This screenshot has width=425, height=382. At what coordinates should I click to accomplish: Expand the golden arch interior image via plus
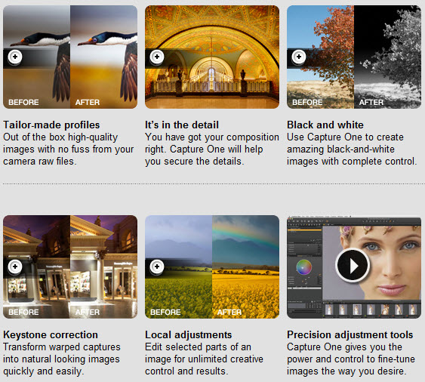click(157, 57)
